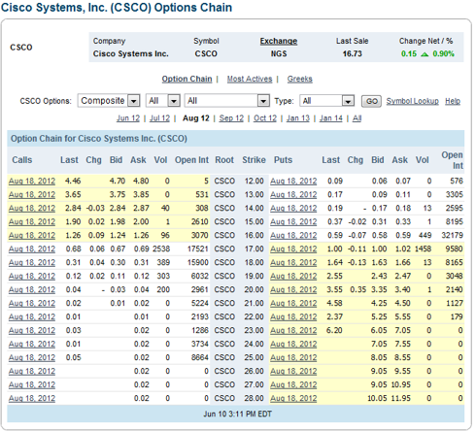Click the Puts column header
The image size is (476, 431).
click(283, 160)
